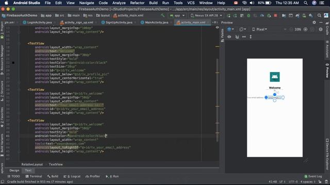Open the Event Log
The width and height of the screenshot is (330, 185).
tap(313, 176)
